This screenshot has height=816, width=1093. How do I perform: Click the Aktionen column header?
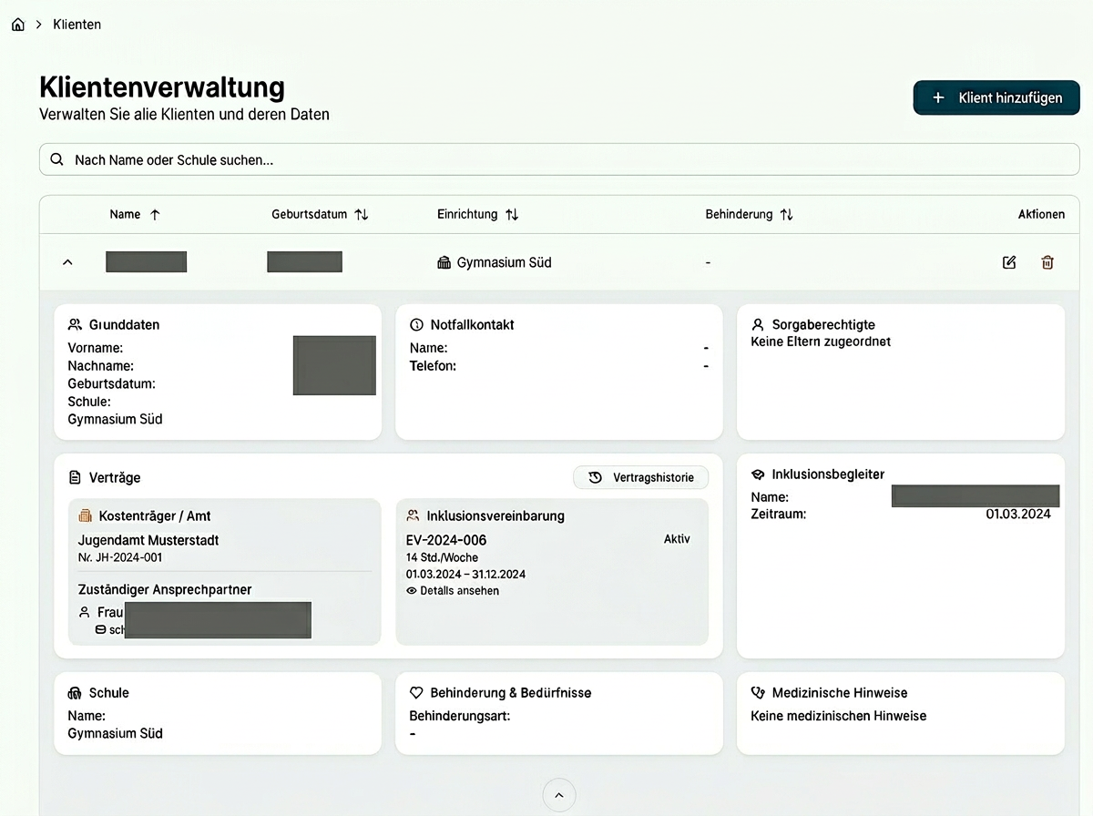coord(1041,215)
